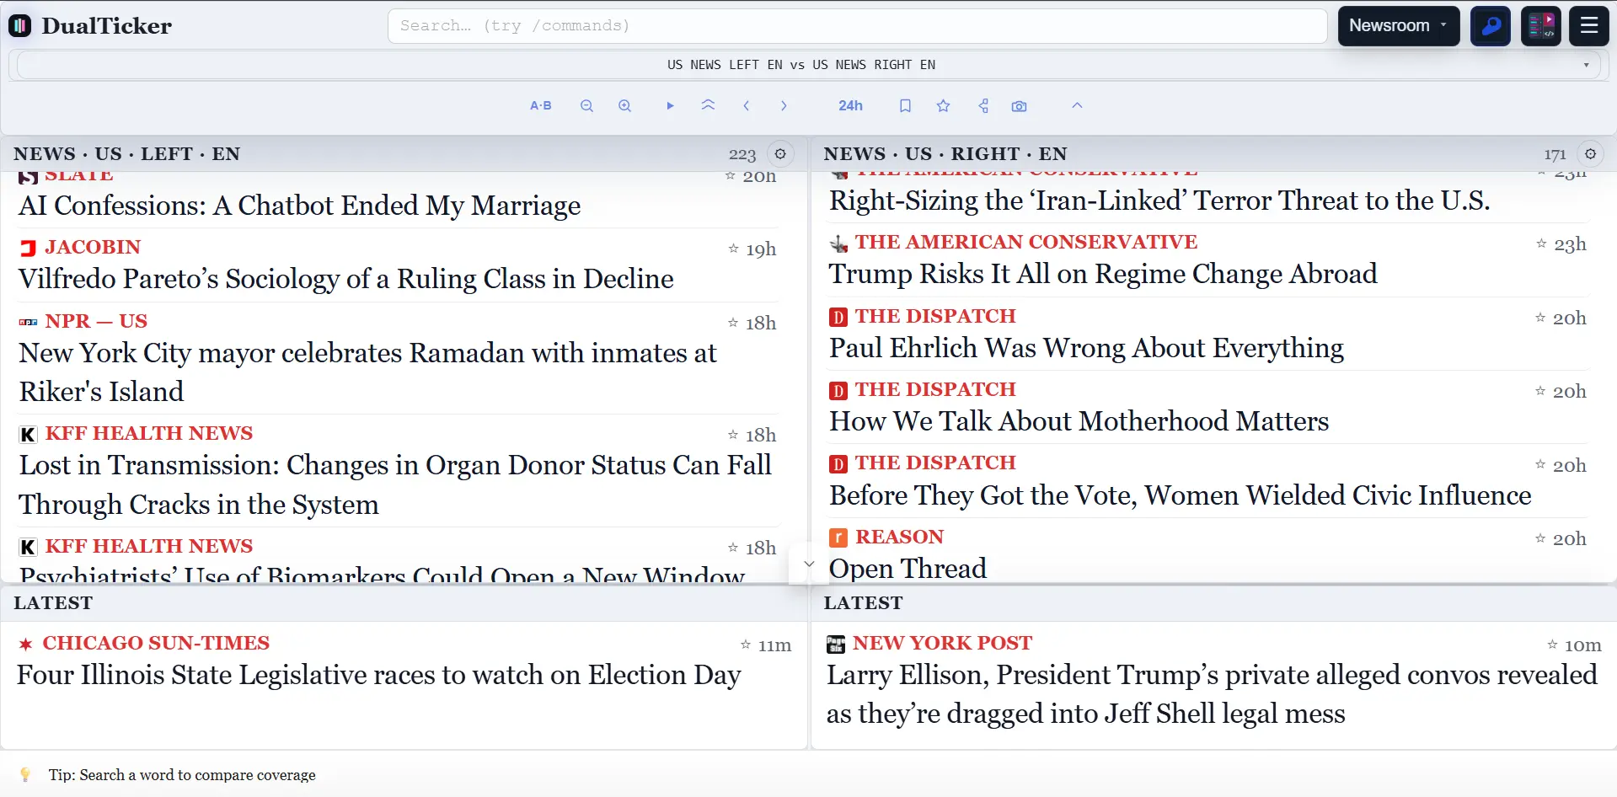This screenshot has height=797, width=1617.
Task: Open the split-panel code view button
Action: coord(1540,26)
